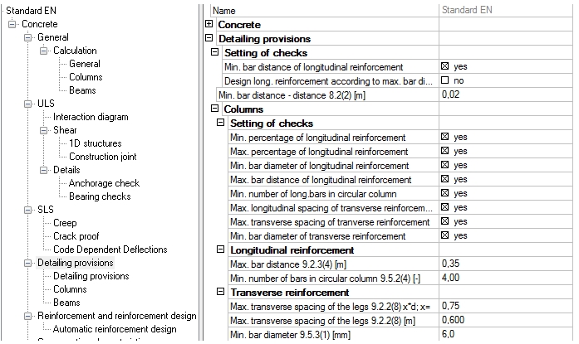The image size is (579, 344).
Task: Select Code Dependent Deflections
Action: pyautogui.click(x=110, y=250)
